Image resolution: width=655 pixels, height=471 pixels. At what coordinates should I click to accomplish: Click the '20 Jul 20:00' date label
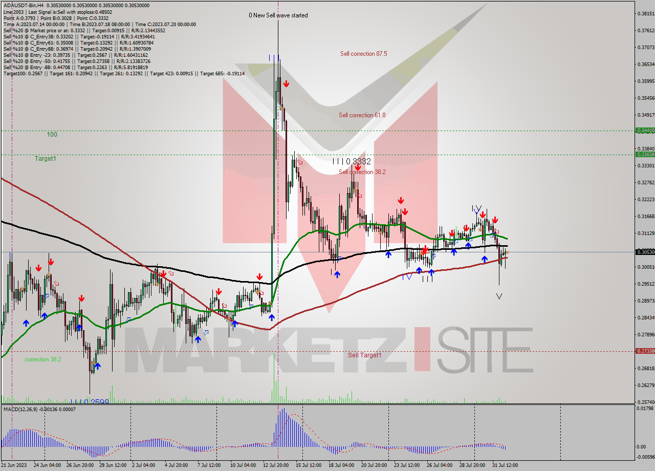(374, 465)
